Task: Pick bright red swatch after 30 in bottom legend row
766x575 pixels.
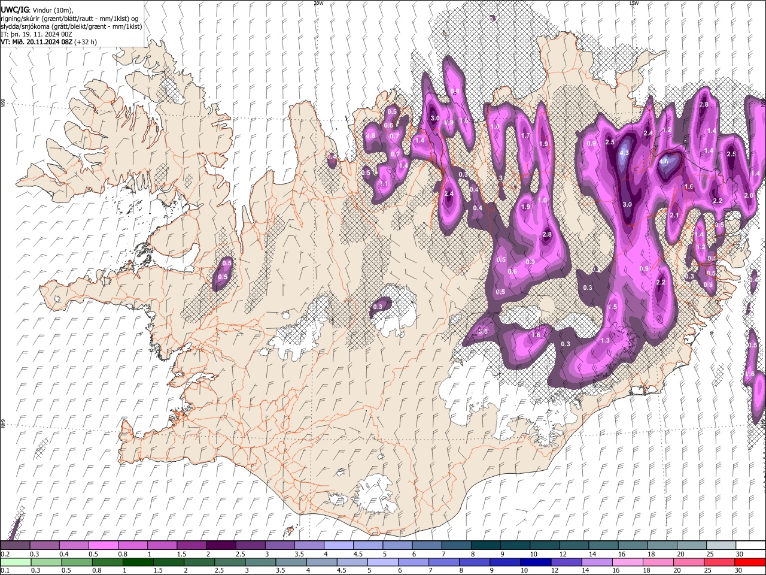Action: click(x=749, y=562)
